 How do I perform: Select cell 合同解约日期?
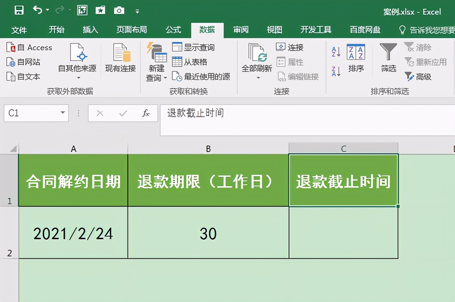point(73,180)
